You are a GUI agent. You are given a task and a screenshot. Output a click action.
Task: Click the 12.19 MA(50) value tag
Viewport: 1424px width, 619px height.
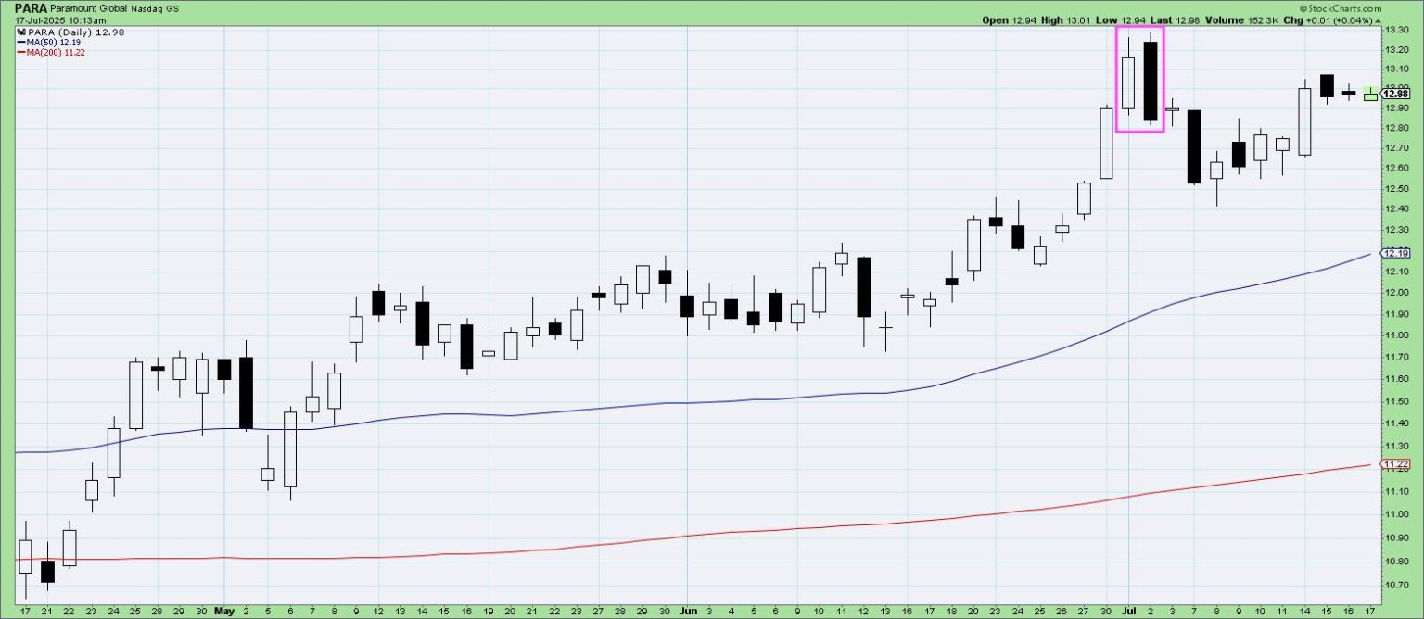click(1394, 253)
